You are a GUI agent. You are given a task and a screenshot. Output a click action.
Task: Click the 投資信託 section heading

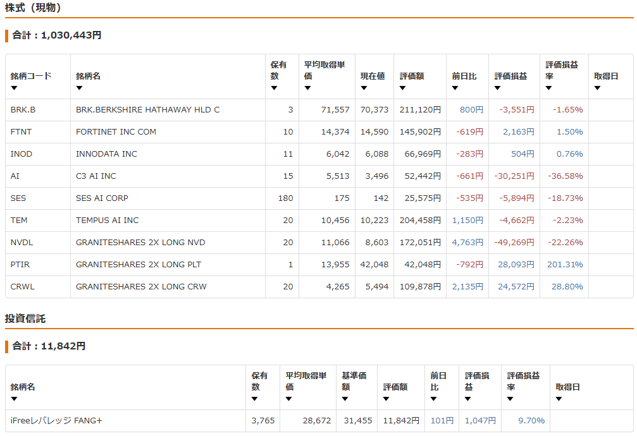point(25,318)
